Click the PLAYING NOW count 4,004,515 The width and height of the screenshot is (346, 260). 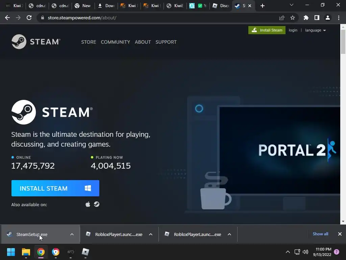pyautogui.click(x=111, y=166)
